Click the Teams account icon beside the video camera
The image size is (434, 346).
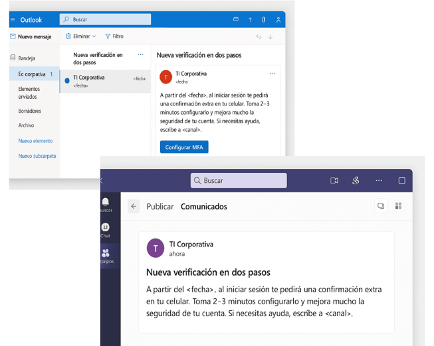(356, 180)
